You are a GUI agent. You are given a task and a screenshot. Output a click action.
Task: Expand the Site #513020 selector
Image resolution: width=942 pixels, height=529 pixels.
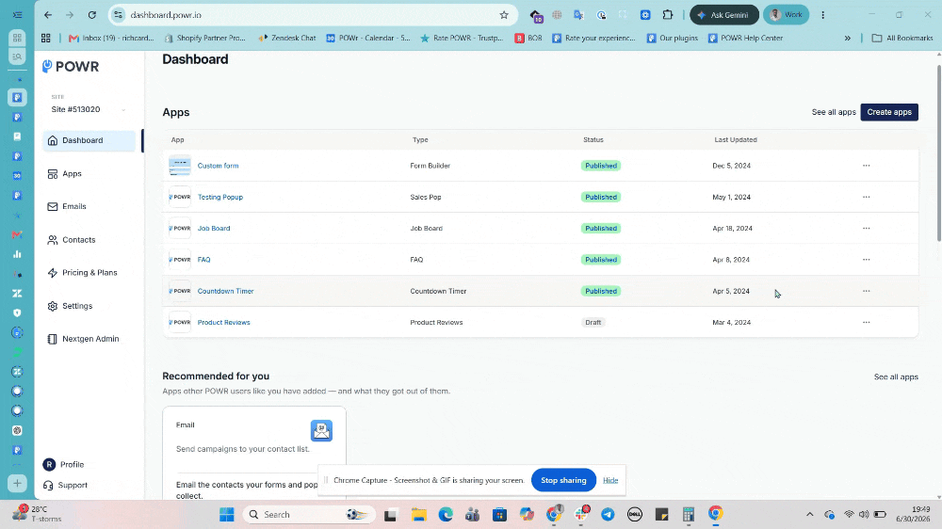(x=89, y=109)
